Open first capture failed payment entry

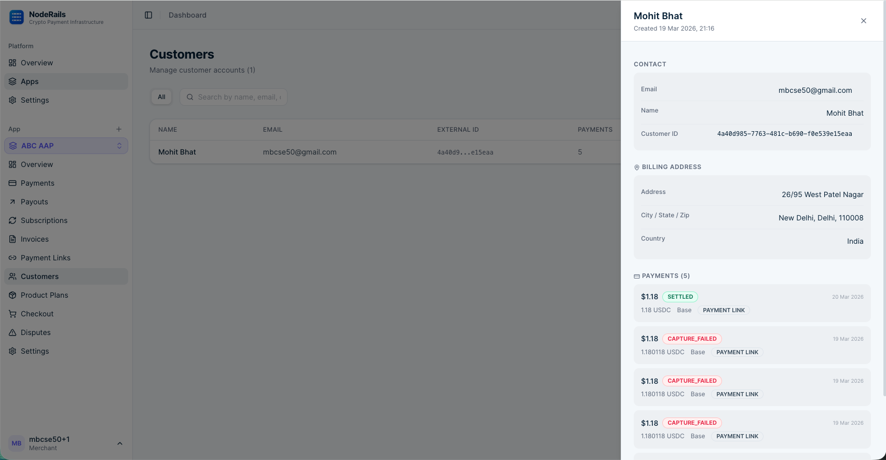[752, 345]
